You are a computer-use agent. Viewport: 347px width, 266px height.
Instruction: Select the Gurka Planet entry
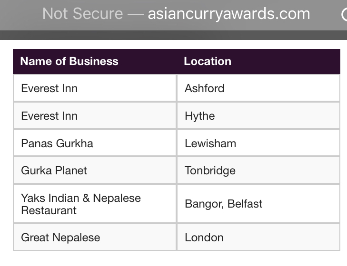coord(54,171)
